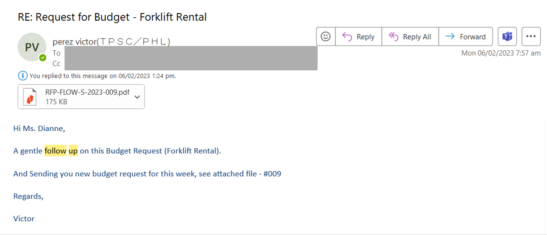Click the PDF attachment file icon

coord(30,97)
